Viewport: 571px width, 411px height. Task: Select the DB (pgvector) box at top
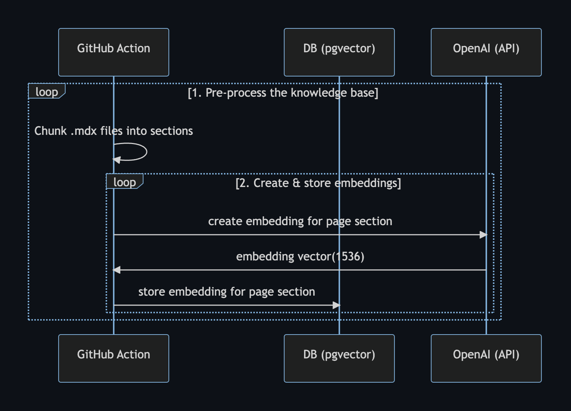pyautogui.click(x=339, y=52)
